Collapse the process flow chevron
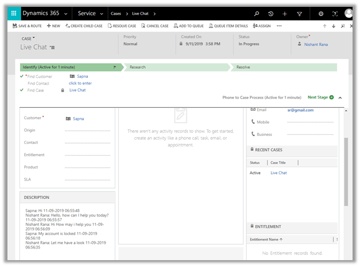Image resolution: width=360 pixels, height=267 pixels. [340, 98]
